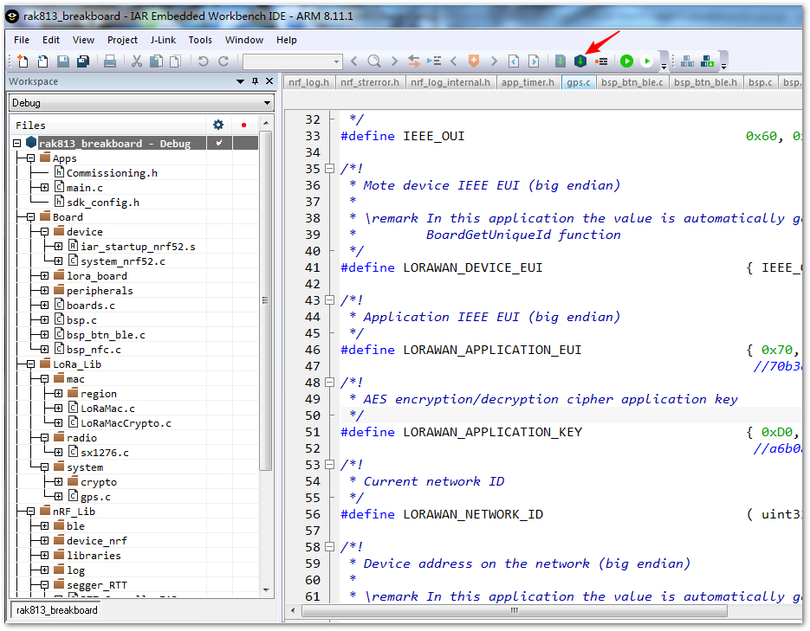Open the File menu
Viewport: 810px width, 631px height.
[x=22, y=40]
